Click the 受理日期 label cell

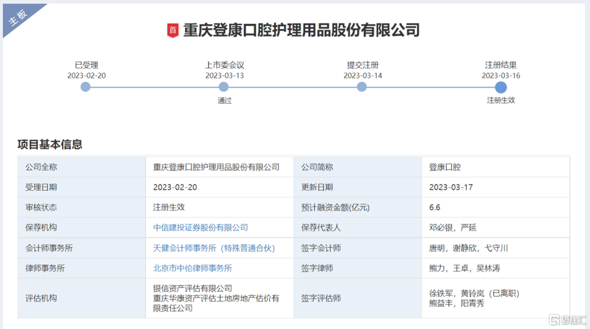[81, 187]
